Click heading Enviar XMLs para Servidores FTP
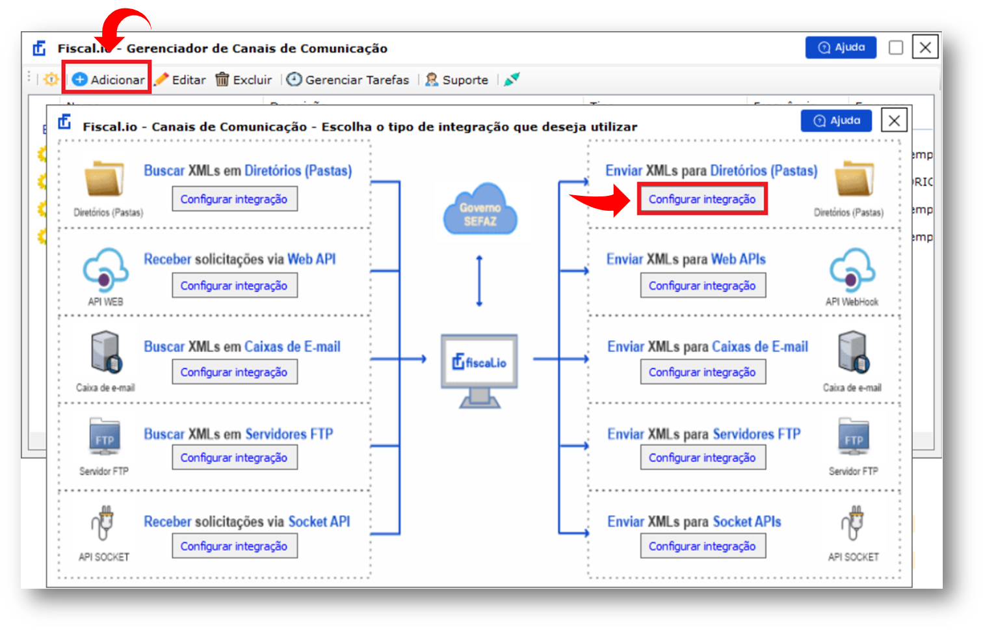 (x=703, y=434)
